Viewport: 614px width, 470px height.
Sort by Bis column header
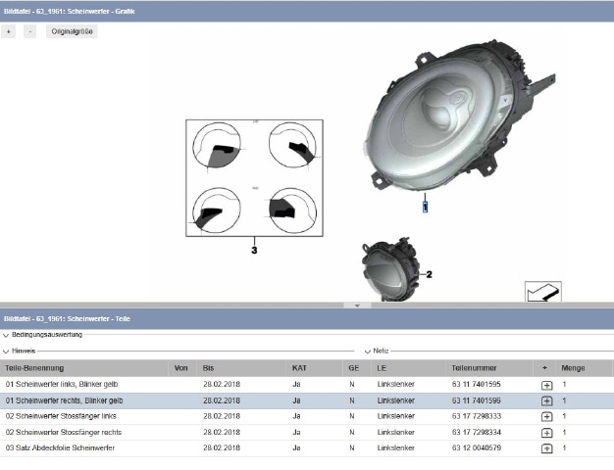(x=241, y=368)
